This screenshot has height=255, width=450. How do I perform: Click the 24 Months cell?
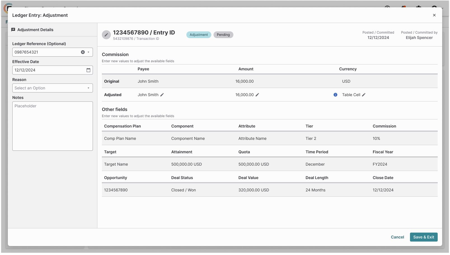pos(316,190)
